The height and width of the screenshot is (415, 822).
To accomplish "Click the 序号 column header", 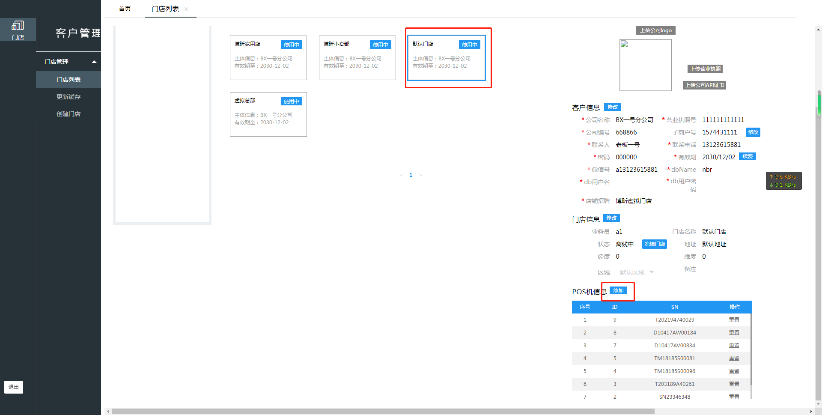I will click(585, 307).
